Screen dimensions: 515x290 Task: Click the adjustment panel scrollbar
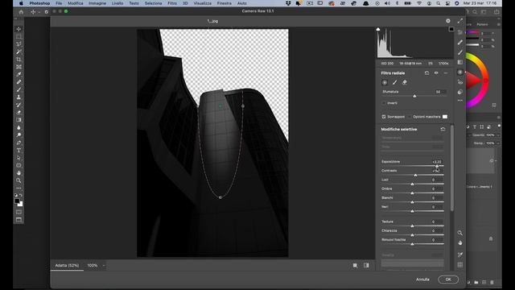click(x=452, y=168)
